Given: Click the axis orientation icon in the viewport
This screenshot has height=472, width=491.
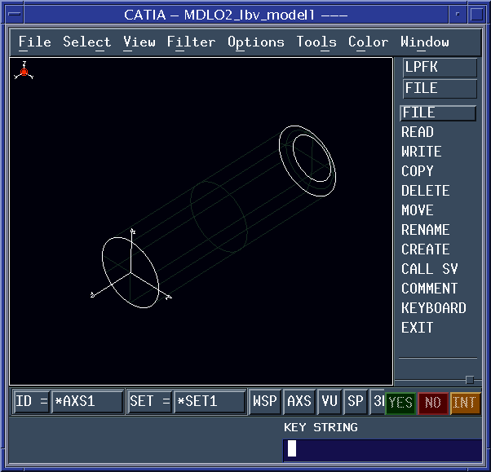Looking at the screenshot, I should point(24,72).
